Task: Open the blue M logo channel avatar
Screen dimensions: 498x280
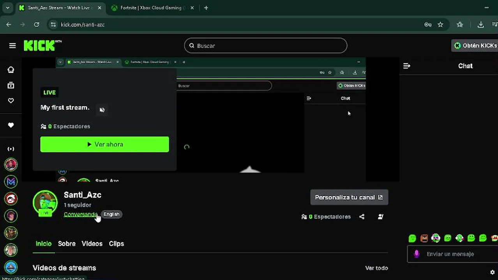Action: [11, 182]
